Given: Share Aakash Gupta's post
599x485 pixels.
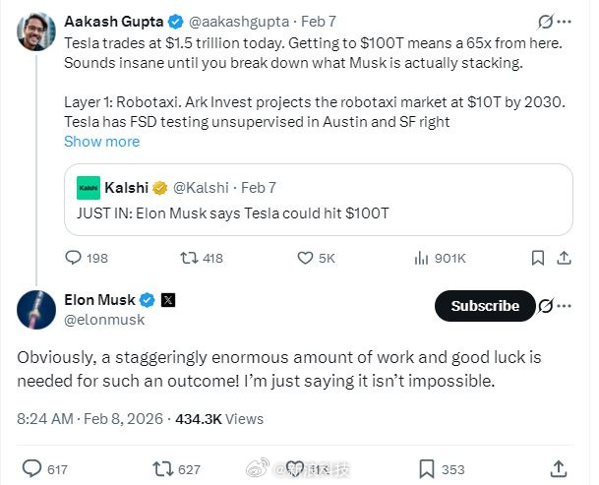Looking at the screenshot, I should [565, 258].
